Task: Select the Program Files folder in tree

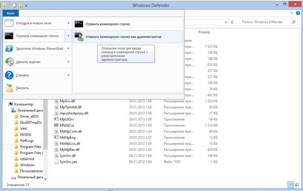Action: 30,147
